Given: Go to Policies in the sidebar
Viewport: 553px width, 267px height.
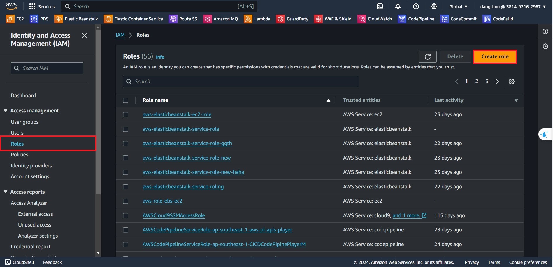Looking at the screenshot, I should [x=20, y=155].
